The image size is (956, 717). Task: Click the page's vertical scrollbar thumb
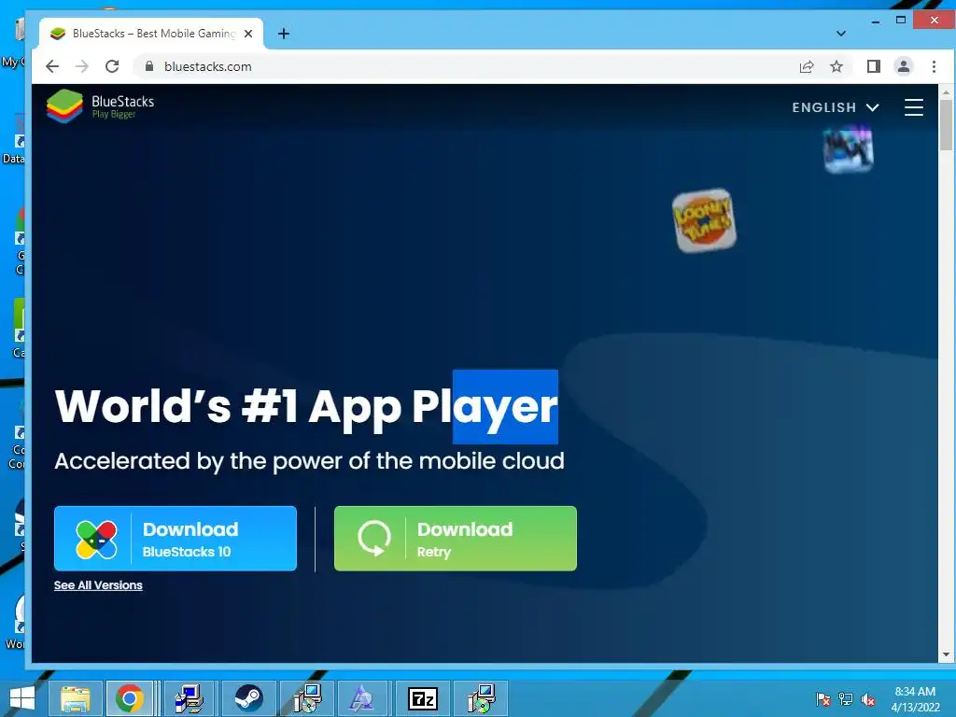946,125
